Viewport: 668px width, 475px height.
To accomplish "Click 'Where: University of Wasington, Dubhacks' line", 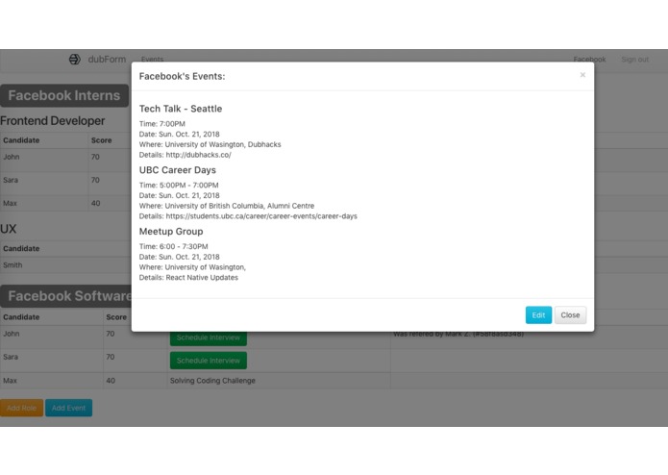I will coord(210,144).
